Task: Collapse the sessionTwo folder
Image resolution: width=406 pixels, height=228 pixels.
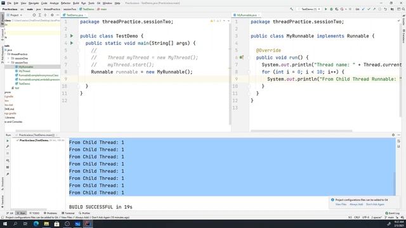Action: (x=8, y=63)
